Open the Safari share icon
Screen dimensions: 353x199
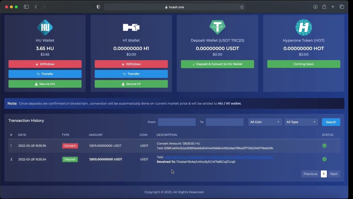(x=324, y=7)
